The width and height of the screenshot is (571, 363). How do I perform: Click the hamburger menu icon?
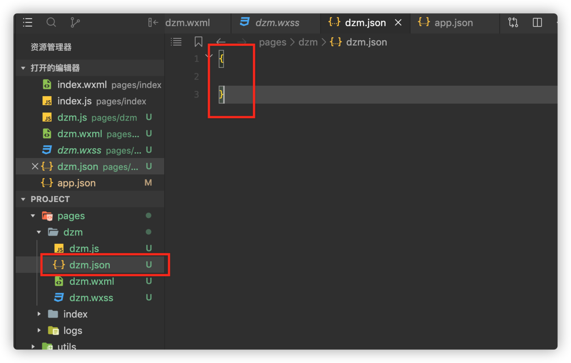coord(27,22)
